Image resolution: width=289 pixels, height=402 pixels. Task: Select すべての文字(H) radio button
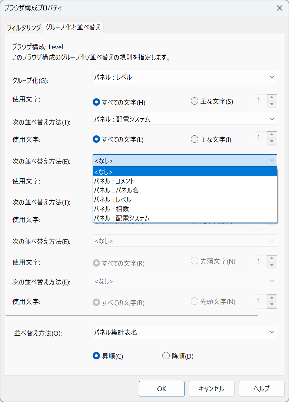tap(96, 102)
